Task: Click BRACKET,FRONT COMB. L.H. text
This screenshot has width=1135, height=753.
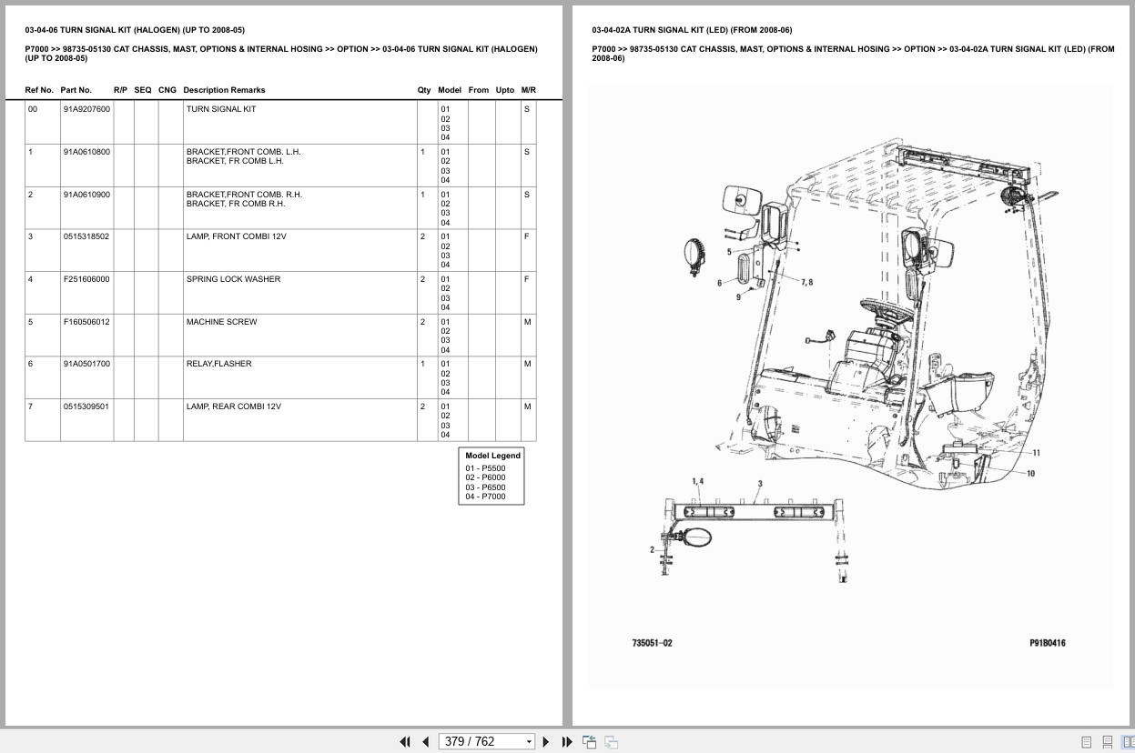Action: 243,152
